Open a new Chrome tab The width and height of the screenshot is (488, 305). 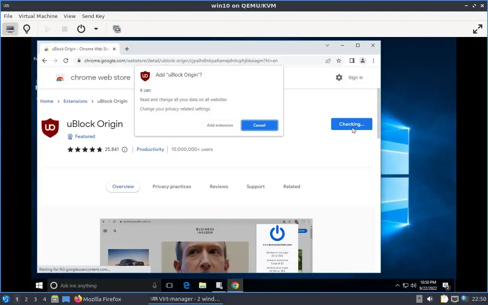tap(127, 49)
